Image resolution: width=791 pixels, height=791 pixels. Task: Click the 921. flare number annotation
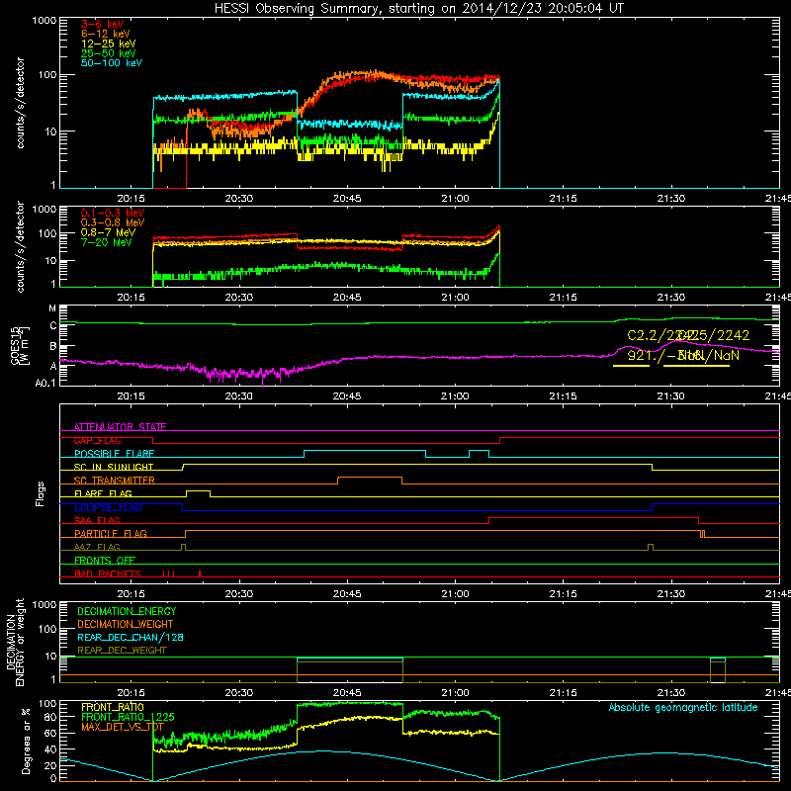point(640,355)
